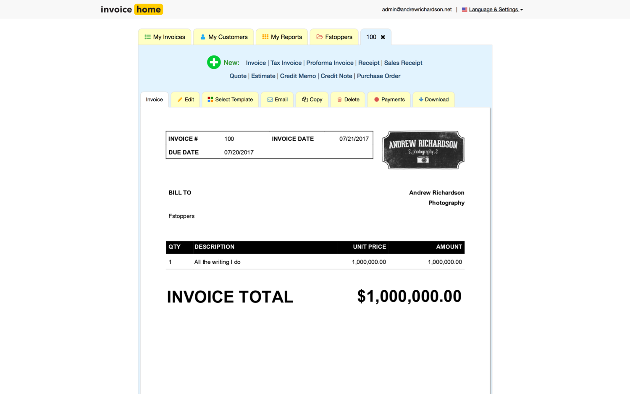Click the Purchase Order link
This screenshot has height=394, width=630.
click(x=378, y=76)
